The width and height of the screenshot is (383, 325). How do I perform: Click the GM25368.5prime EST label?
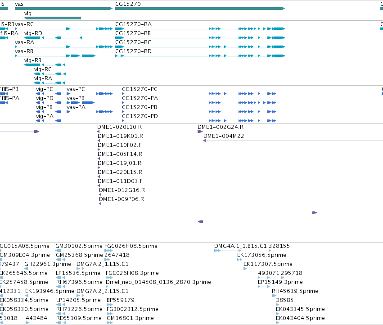click(79, 255)
